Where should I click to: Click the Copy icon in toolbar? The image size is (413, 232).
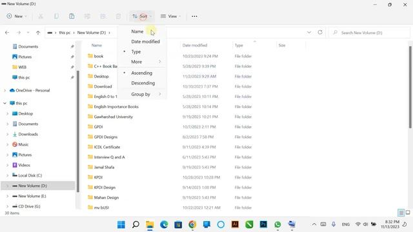pyautogui.click(x=56, y=16)
